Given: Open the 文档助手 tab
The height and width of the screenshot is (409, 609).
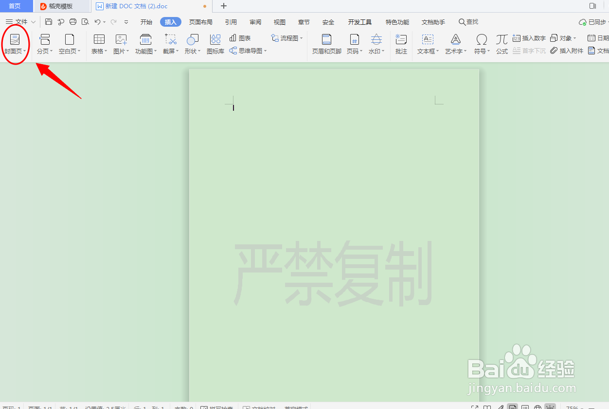Looking at the screenshot, I should click(433, 22).
